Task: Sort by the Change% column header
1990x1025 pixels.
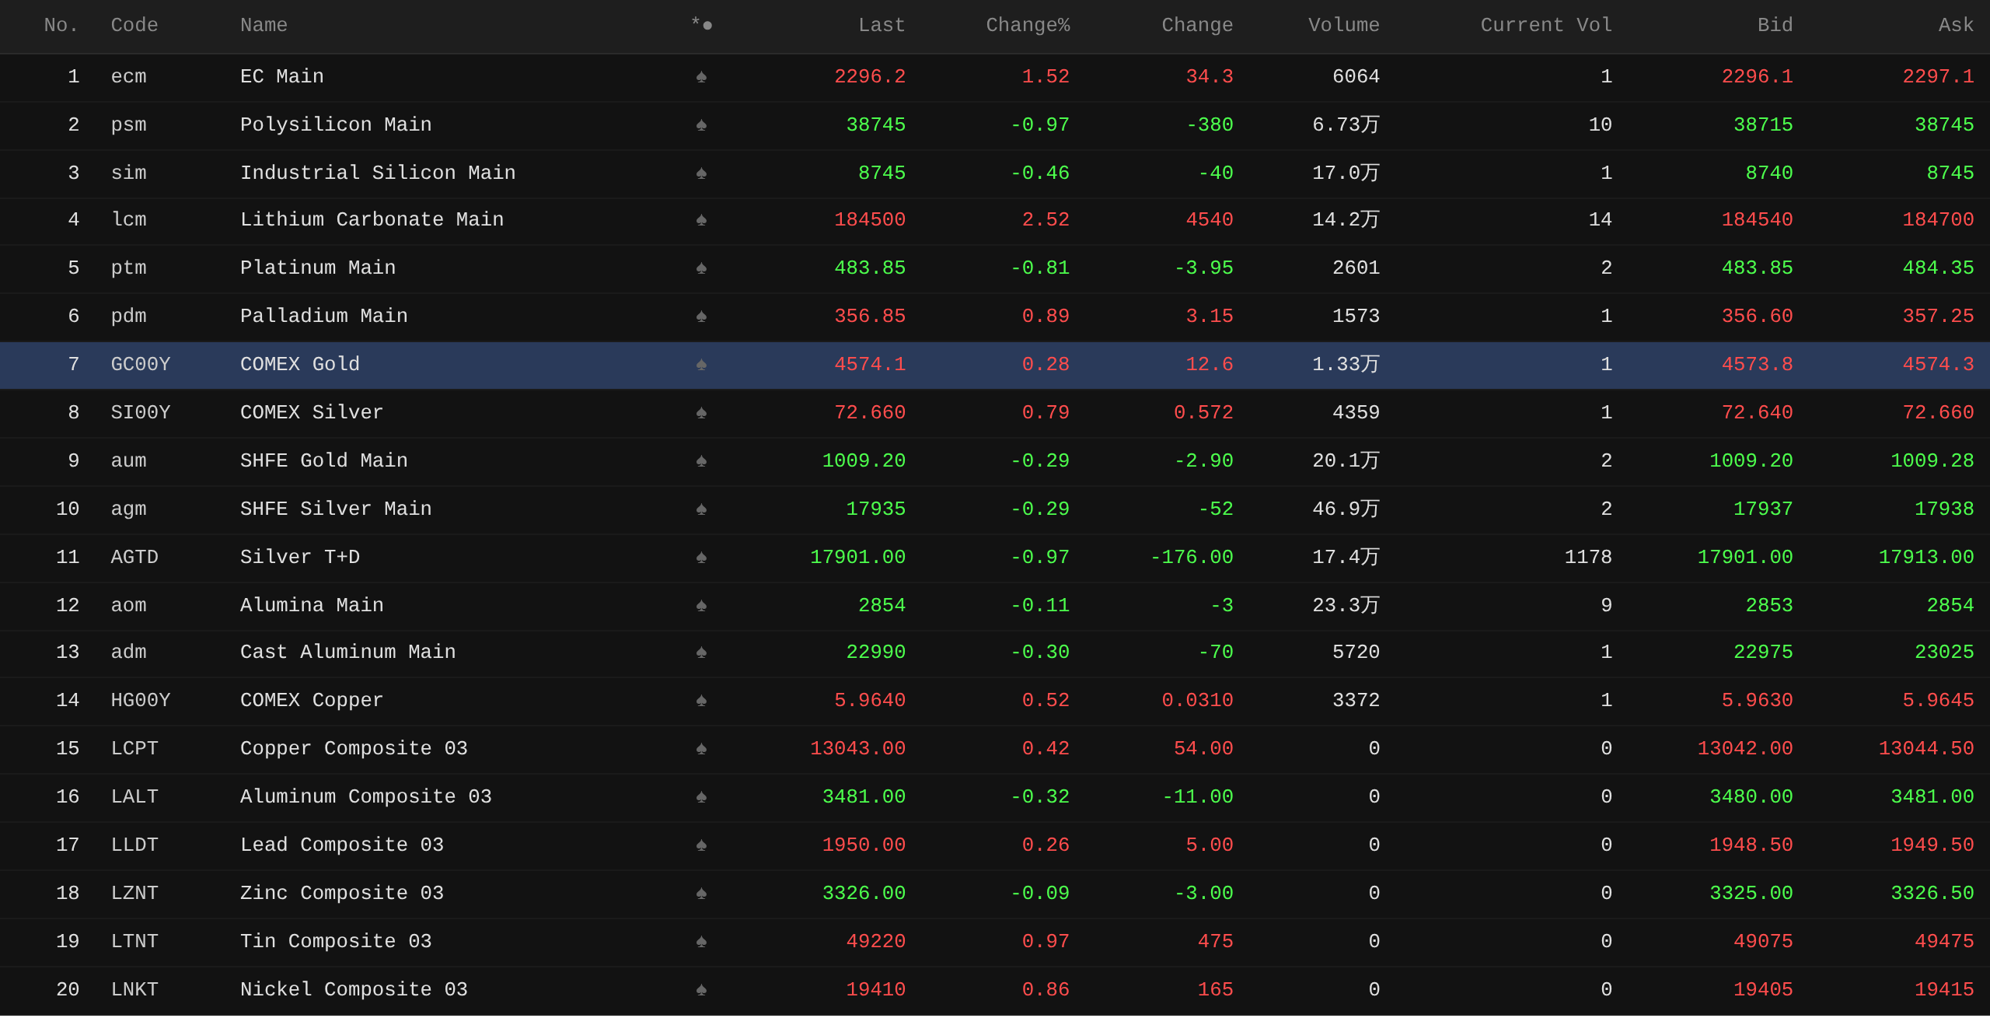Action: [x=1027, y=26]
